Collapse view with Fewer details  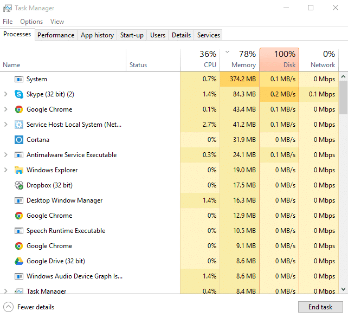30,307
